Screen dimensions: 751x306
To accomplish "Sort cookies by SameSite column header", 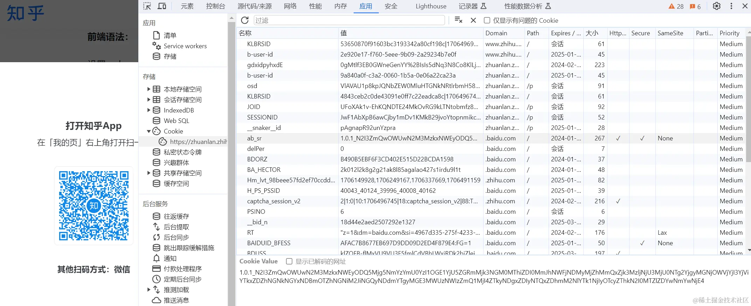I will pos(674,33).
